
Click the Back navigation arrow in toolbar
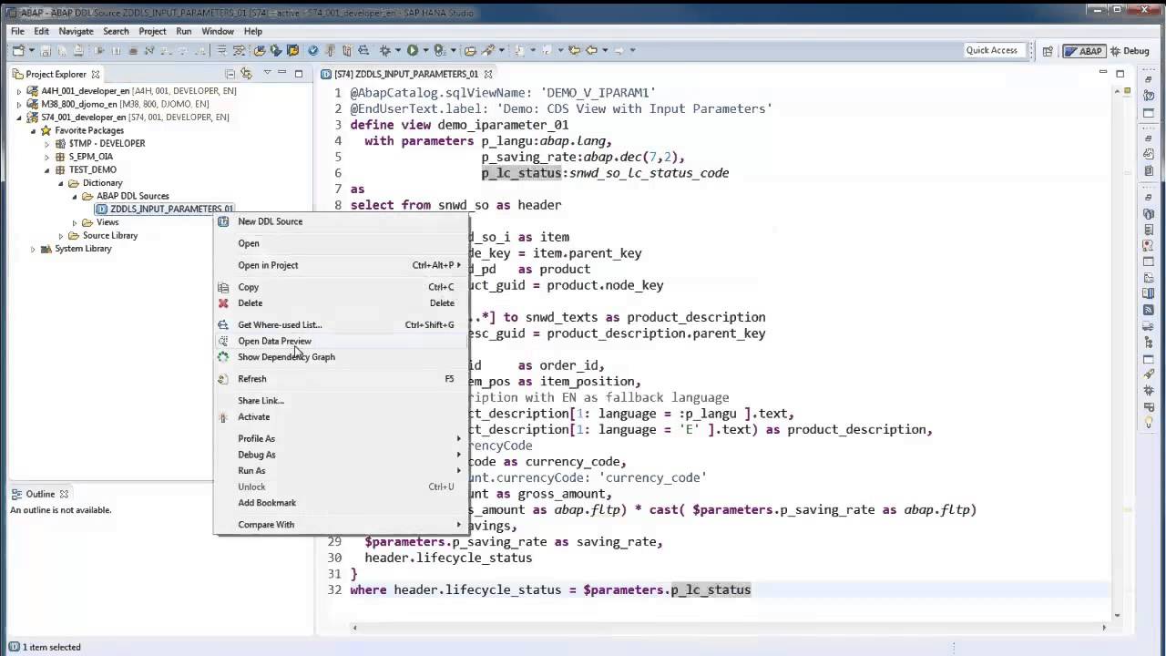coord(591,50)
